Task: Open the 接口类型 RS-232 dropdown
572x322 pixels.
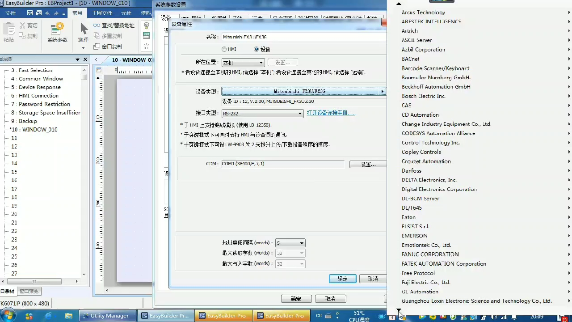Action: pos(263,114)
